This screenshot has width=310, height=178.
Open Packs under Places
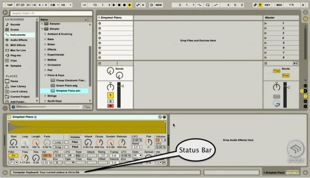[14, 81]
